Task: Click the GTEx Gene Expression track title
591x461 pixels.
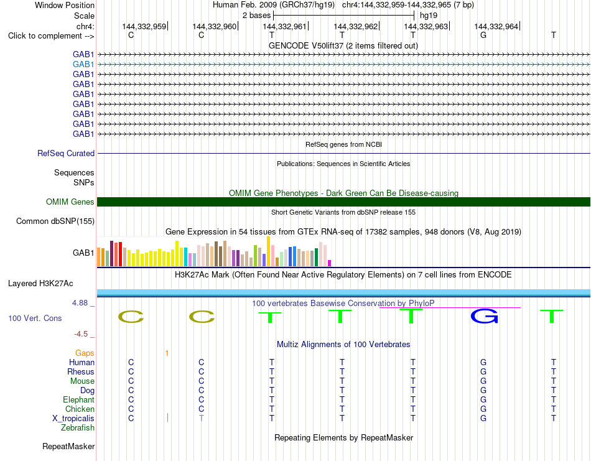Action: [343, 232]
